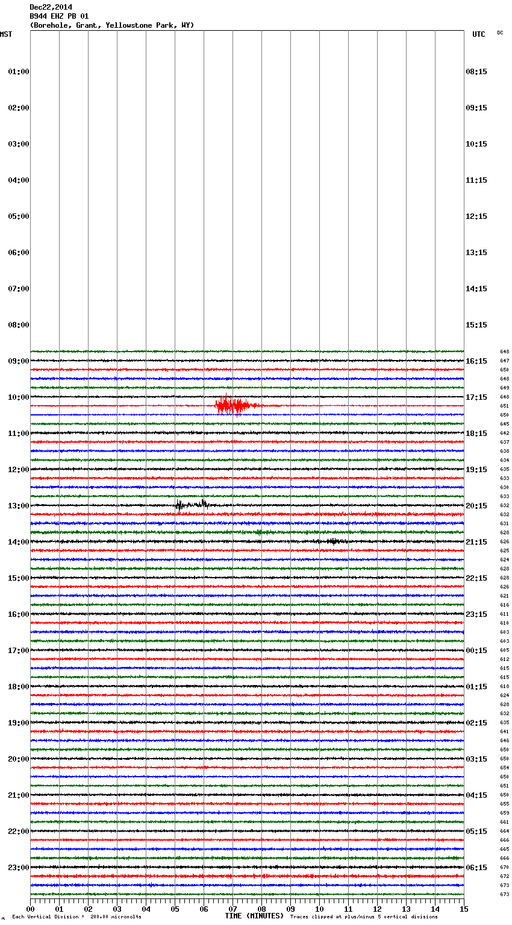Click minute 03 on the bottom axis

[x=117, y=909]
